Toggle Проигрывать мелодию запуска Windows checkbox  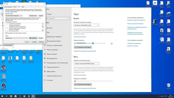[x=6, y=33]
